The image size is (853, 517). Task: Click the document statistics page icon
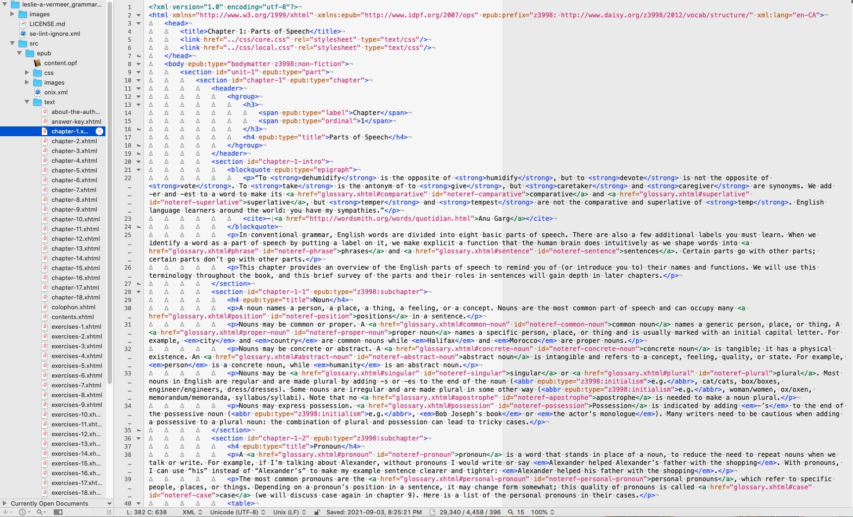tap(432, 512)
